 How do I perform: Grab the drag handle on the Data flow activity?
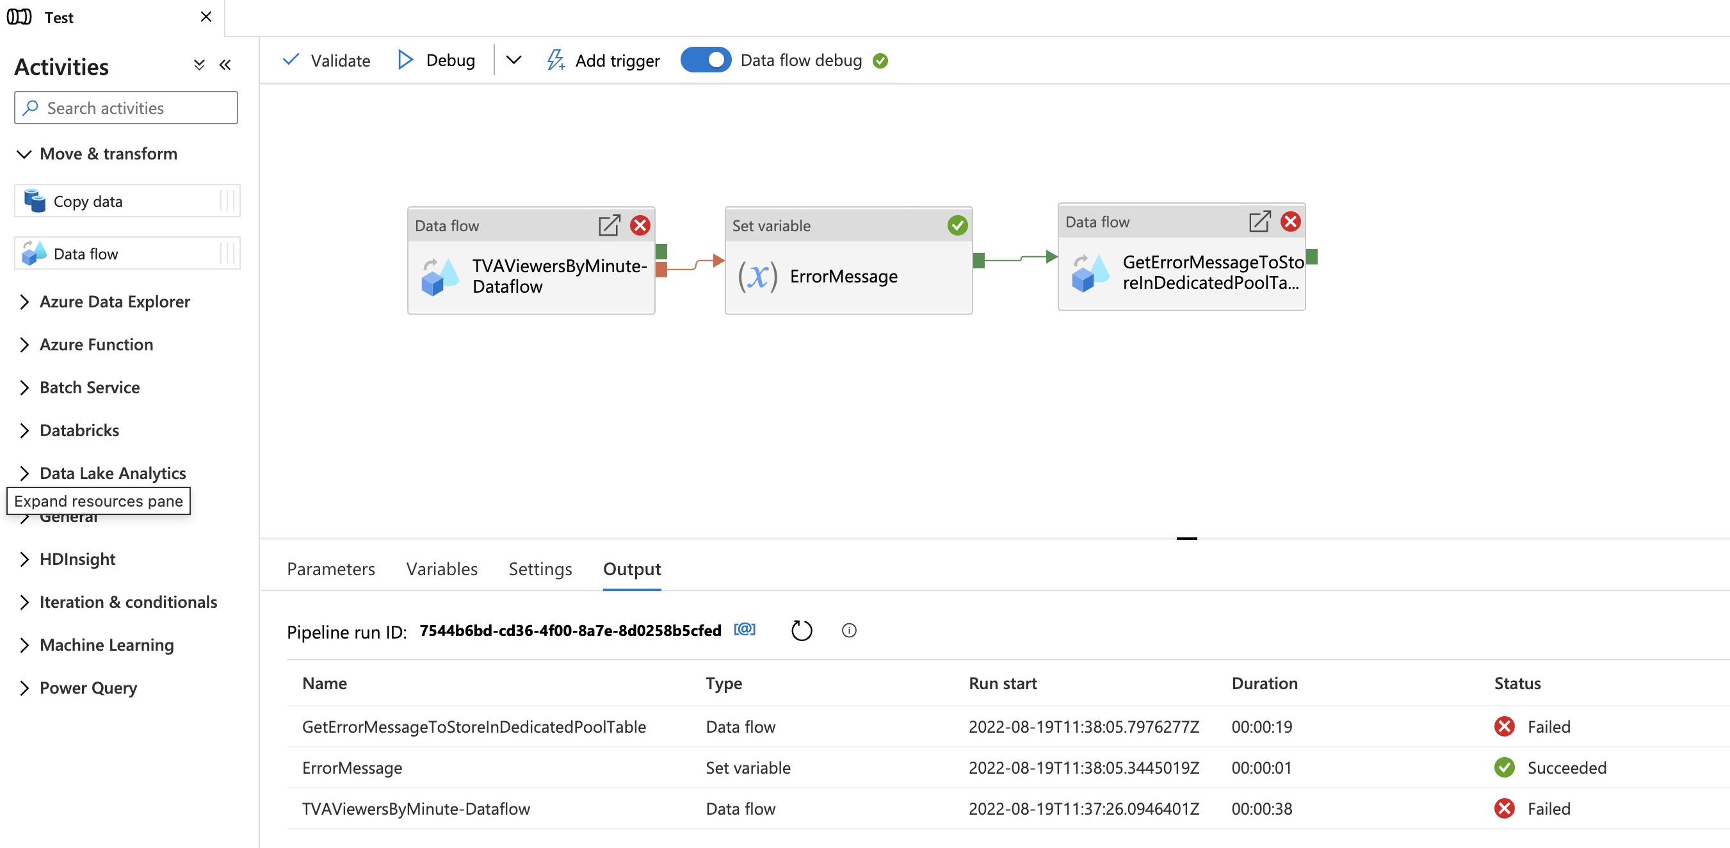pos(228,254)
